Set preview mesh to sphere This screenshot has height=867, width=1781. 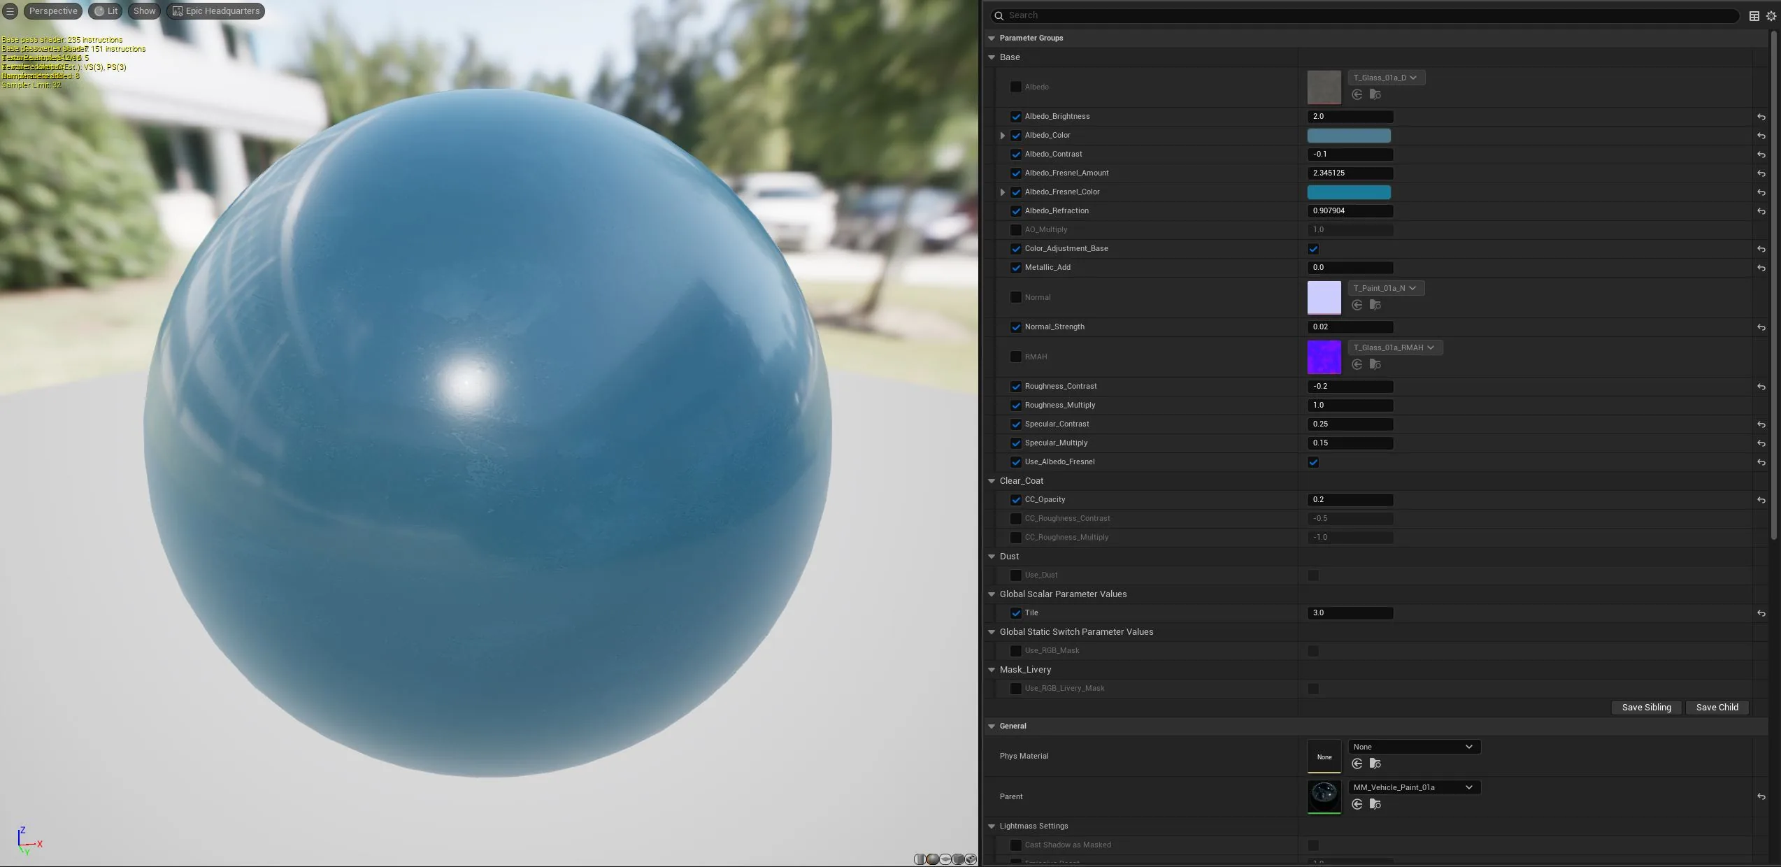933,859
